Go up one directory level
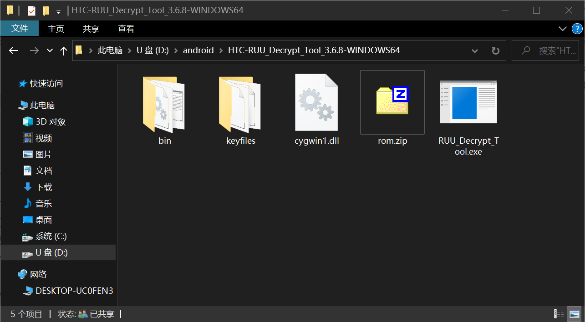This screenshot has width=585, height=322. [x=64, y=50]
